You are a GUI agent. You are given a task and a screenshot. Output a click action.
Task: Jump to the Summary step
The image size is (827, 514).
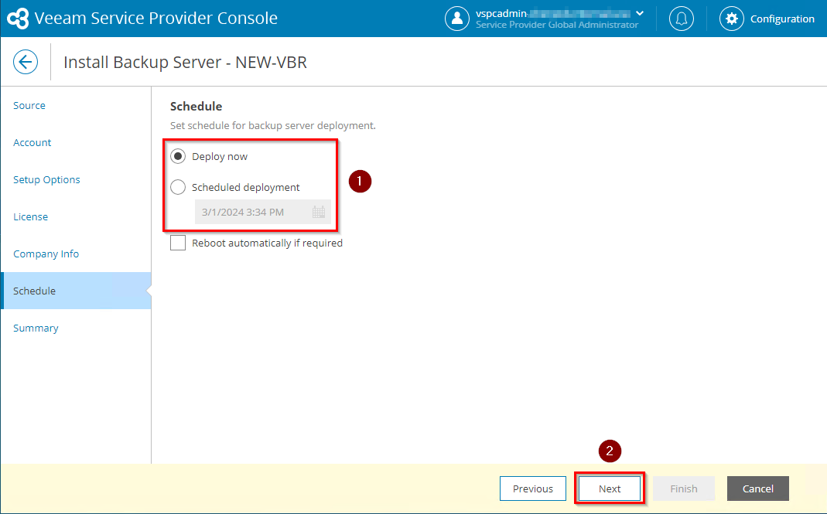[36, 328]
